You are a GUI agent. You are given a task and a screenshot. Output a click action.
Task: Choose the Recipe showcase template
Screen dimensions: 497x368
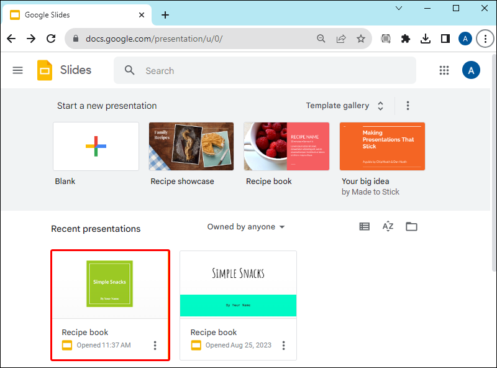pos(191,146)
